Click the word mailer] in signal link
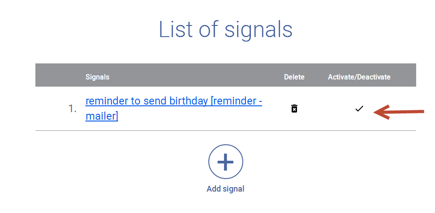The width and height of the screenshot is (435, 213). pyautogui.click(x=102, y=116)
